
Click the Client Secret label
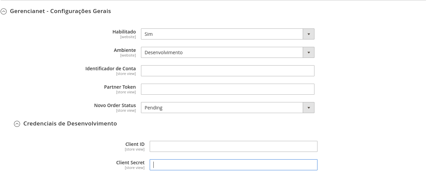click(130, 163)
